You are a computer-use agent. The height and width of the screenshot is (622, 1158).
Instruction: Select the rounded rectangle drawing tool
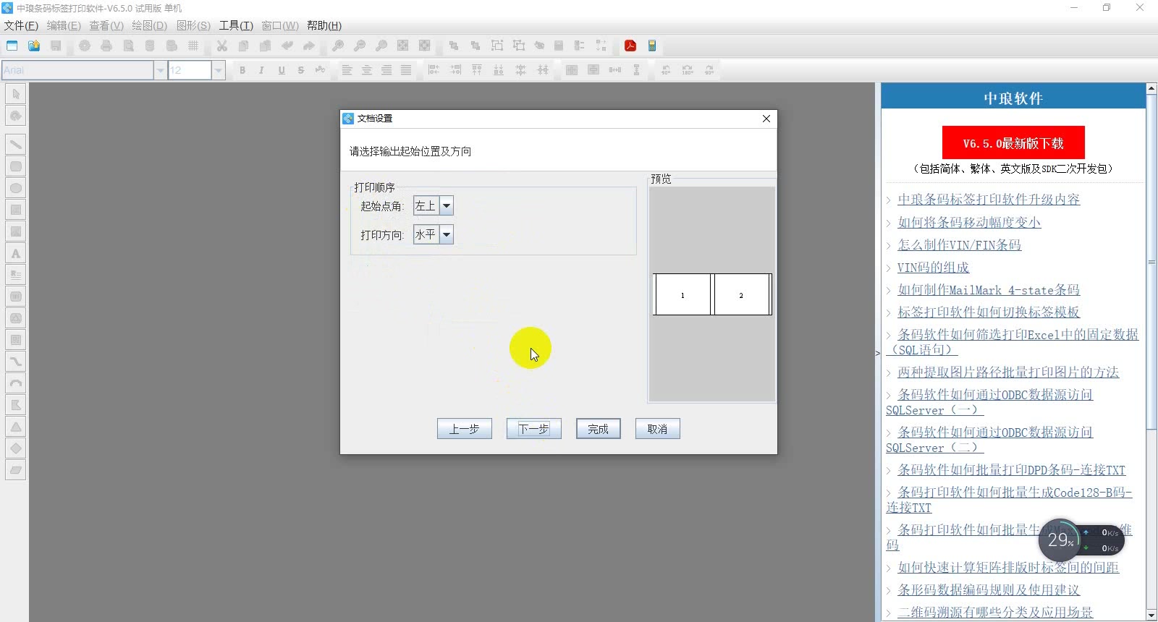click(15, 166)
